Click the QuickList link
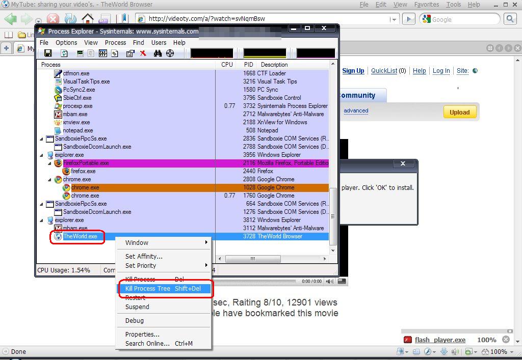Image resolution: width=522 pixels, height=360 pixels. pyautogui.click(x=384, y=71)
